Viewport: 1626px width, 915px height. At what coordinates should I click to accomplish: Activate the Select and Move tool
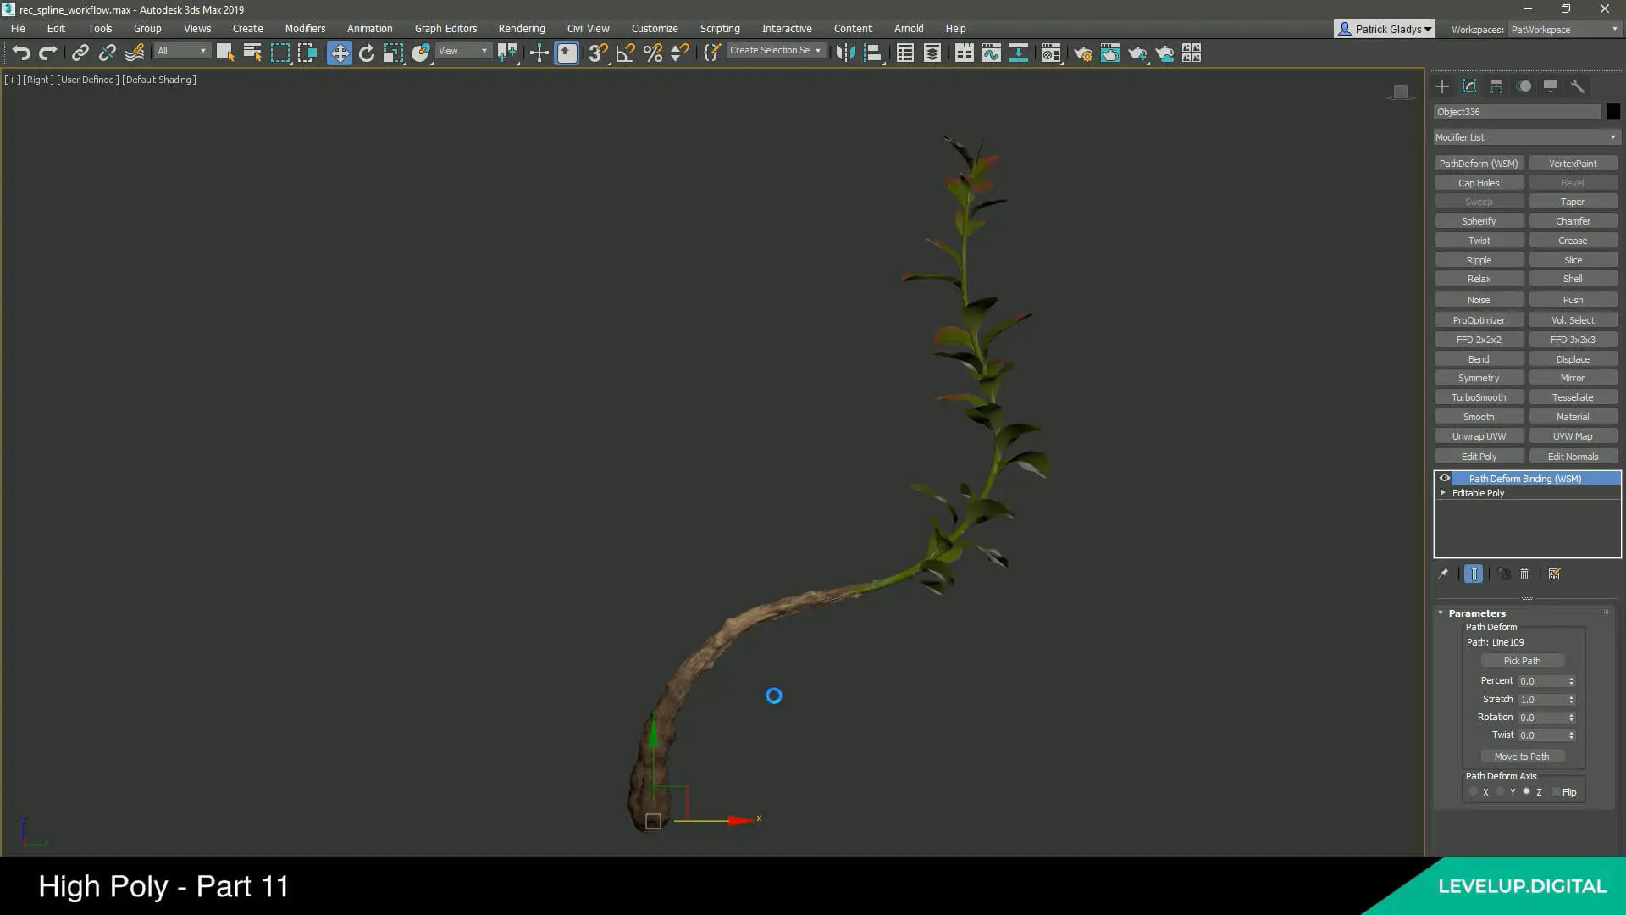pyautogui.click(x=340, y=53)
